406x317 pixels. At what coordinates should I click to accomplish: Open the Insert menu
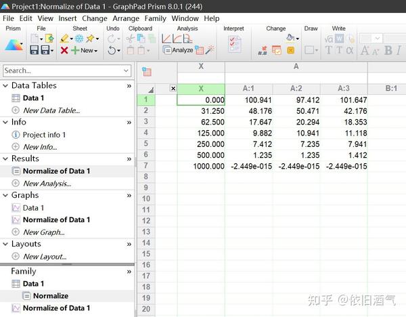(x=67, y=18)
